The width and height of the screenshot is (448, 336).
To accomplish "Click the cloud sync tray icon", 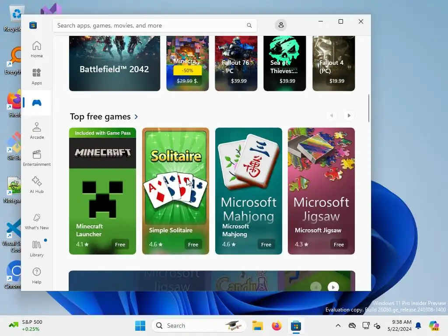I will pos(352,325).
